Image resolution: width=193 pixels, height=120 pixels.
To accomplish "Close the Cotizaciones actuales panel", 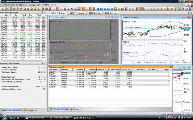I will pos(45,12).
